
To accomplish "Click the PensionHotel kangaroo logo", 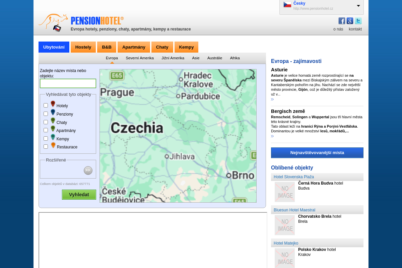I will (x=54, y=22).
